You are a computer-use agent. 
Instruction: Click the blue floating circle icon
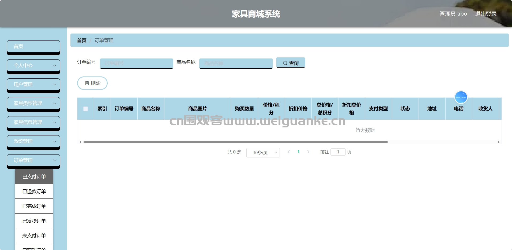click(x=461, y=97)
